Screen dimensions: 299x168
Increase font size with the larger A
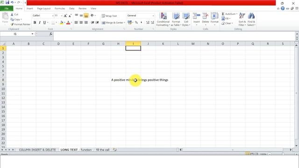[x=65, y=16]
